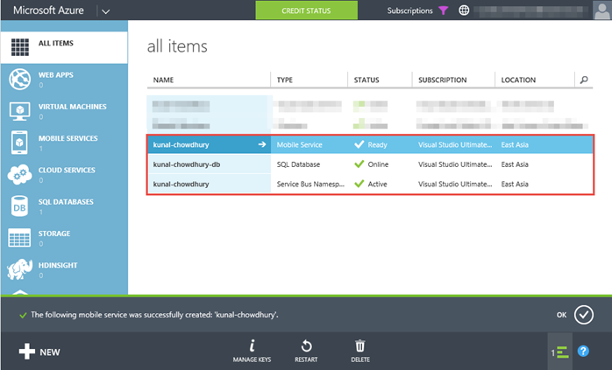The width and height of the screenshot is (612, 370).
Task: Click the Microsoft Azure logo text
Action: click(x=48, y=10)
